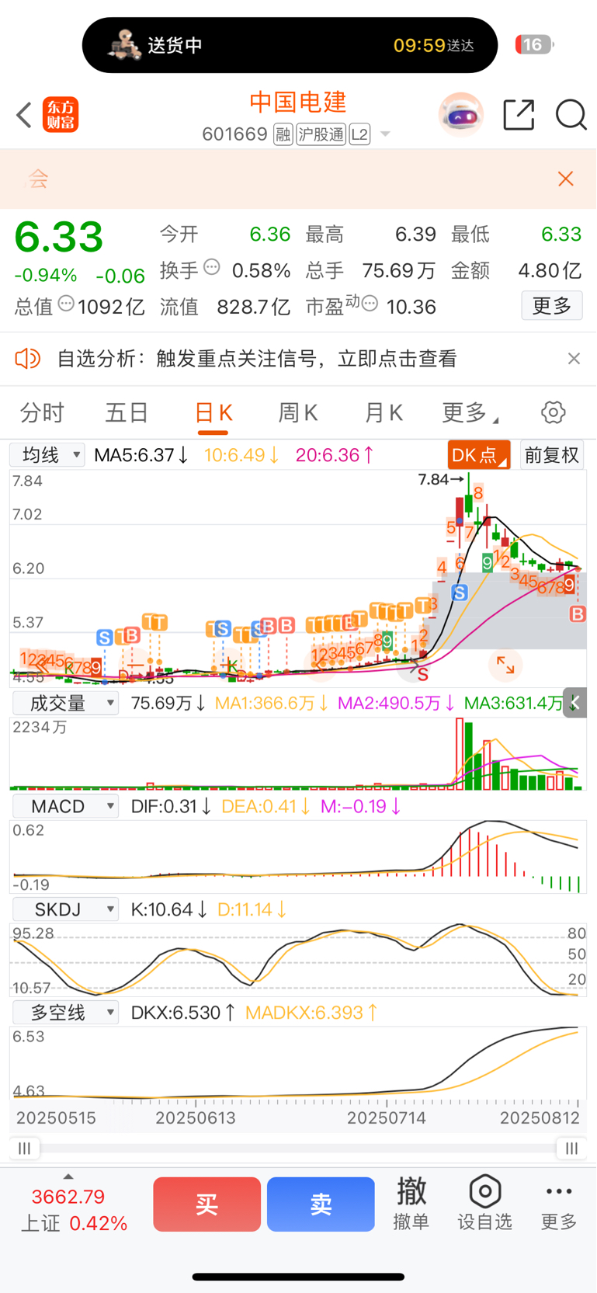Dismiss the 自选分析 notification
This screenshot has width=597, height=1293.
(x=574, y=358)
